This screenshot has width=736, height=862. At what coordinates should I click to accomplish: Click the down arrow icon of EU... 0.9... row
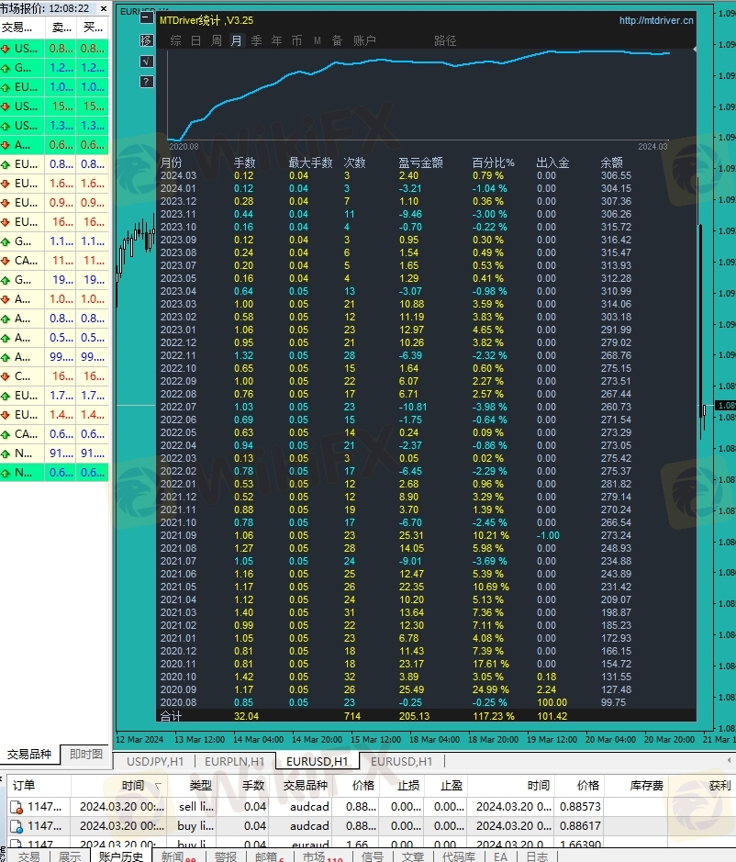coord(6,202)
